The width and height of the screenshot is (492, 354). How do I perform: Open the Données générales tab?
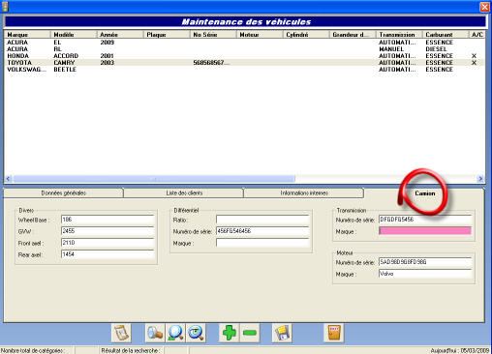64,192
